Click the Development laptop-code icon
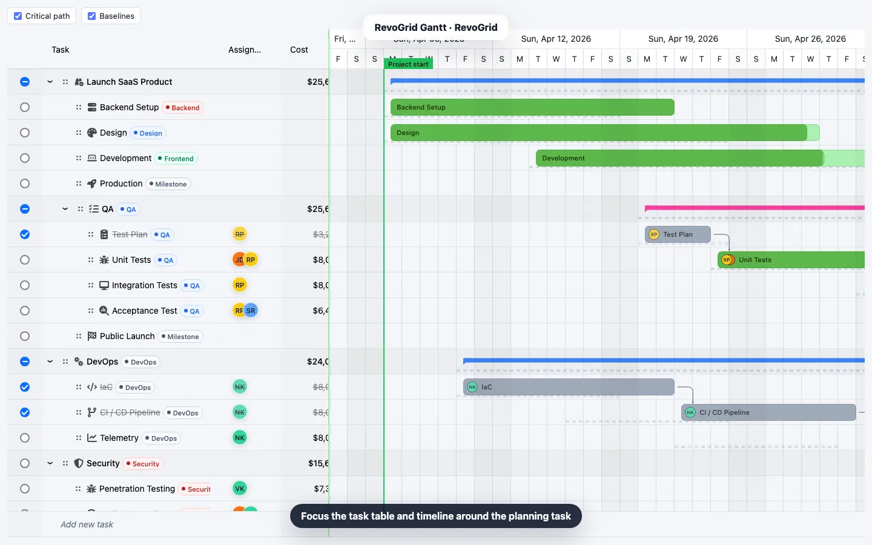The image size is (872, 545). pyautogui.click(x=92, y=158)
